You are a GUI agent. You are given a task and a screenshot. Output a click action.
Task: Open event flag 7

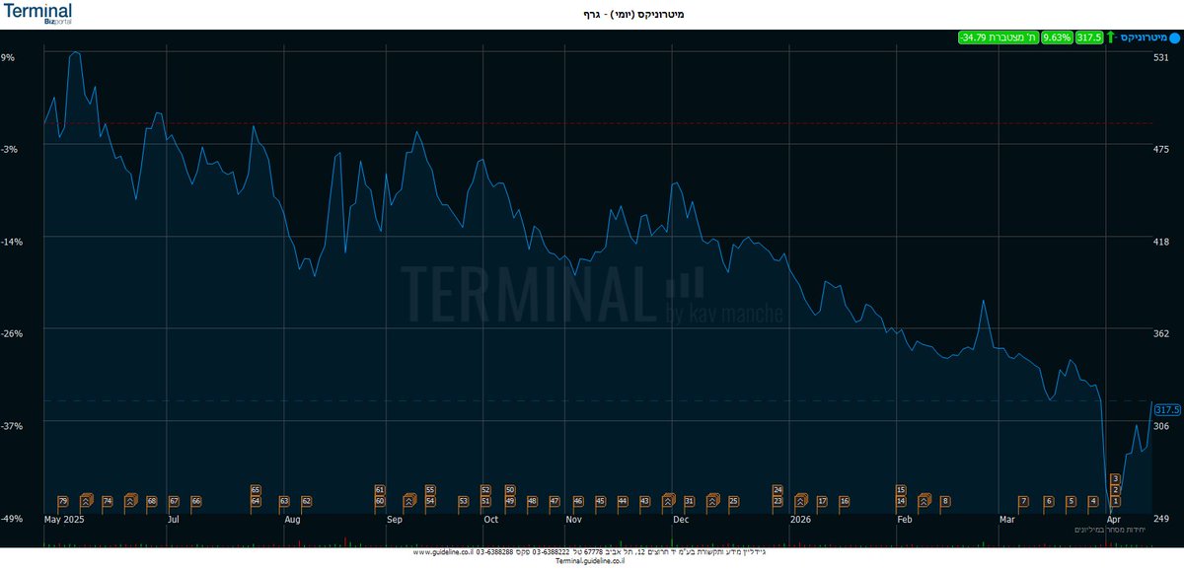(1024, 501)
